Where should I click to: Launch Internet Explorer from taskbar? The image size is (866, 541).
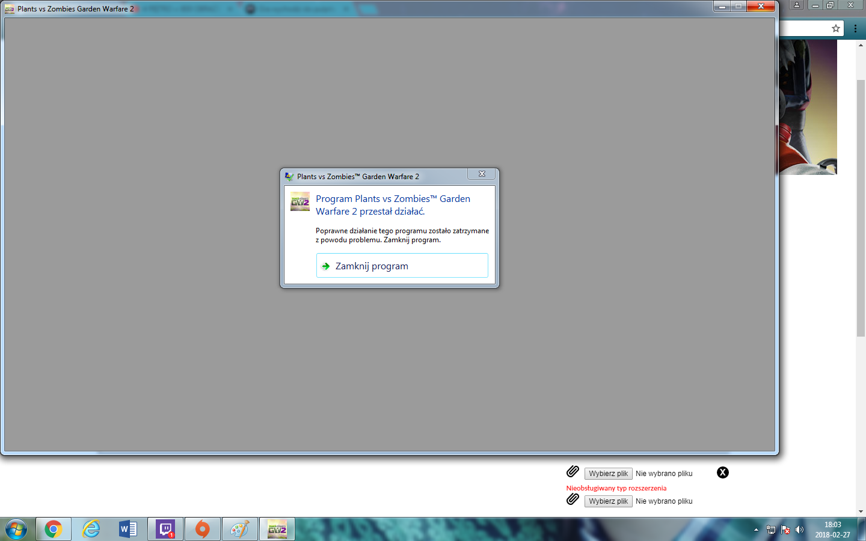coord(91,530)
